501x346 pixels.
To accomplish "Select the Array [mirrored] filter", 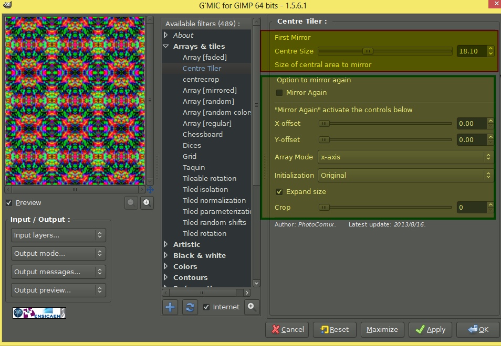I will (210, 91).
